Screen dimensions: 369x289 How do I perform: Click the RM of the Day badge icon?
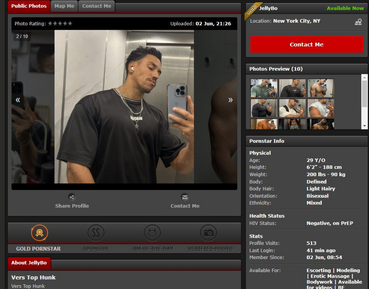(x=152, y=233)
